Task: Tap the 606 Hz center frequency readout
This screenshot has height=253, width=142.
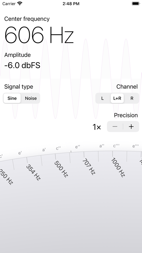Action: [x=39, y=35]
